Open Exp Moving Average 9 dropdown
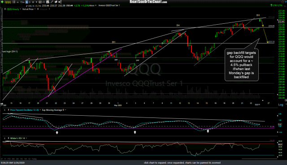The height and width of the screenshot is (165, 287). click(x=65, y=110)
